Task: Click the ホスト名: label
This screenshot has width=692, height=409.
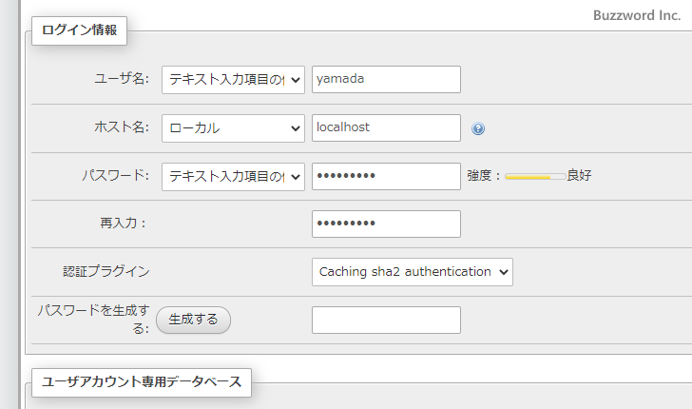Action: (x=122, y=127)
